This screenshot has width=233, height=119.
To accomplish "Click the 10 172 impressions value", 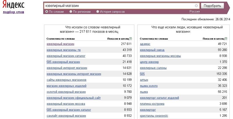I will (127, 86).
